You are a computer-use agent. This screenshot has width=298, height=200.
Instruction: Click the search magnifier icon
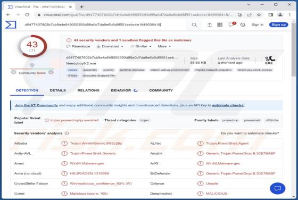pos(194,24)
